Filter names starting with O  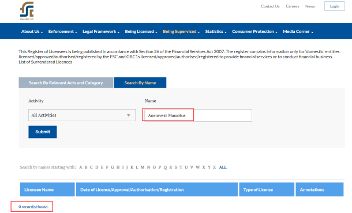(154, 167)
